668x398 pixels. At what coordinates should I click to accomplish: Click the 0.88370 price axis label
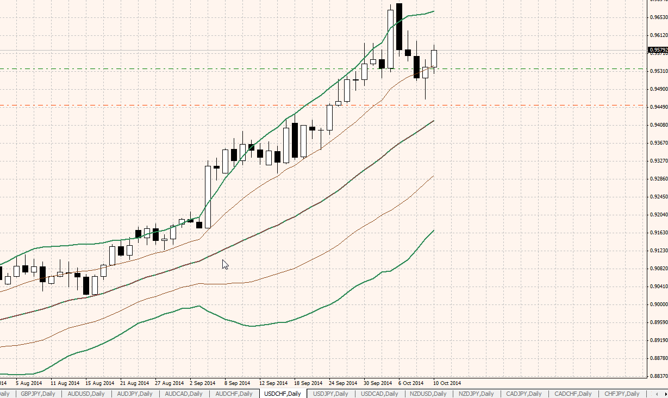658,376
